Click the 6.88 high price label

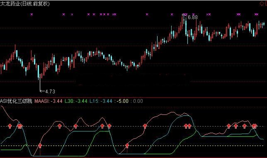pos(193,17)
